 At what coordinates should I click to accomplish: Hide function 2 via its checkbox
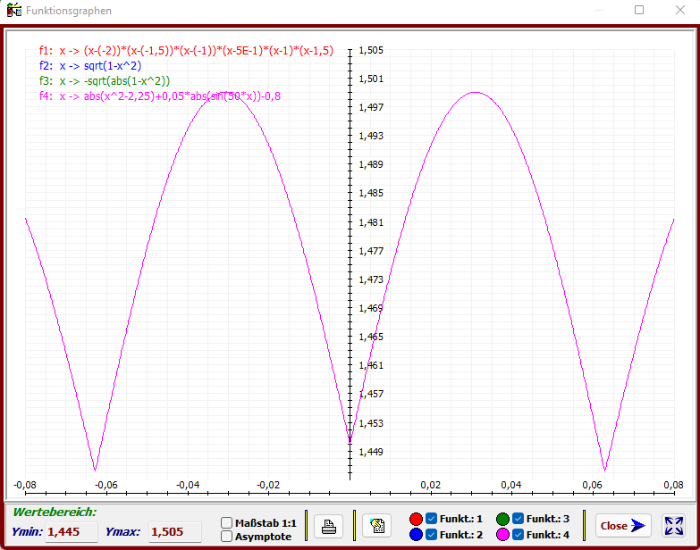[x=431, y=535]
